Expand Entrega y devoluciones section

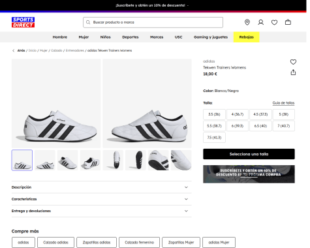[x=101, y=211]
